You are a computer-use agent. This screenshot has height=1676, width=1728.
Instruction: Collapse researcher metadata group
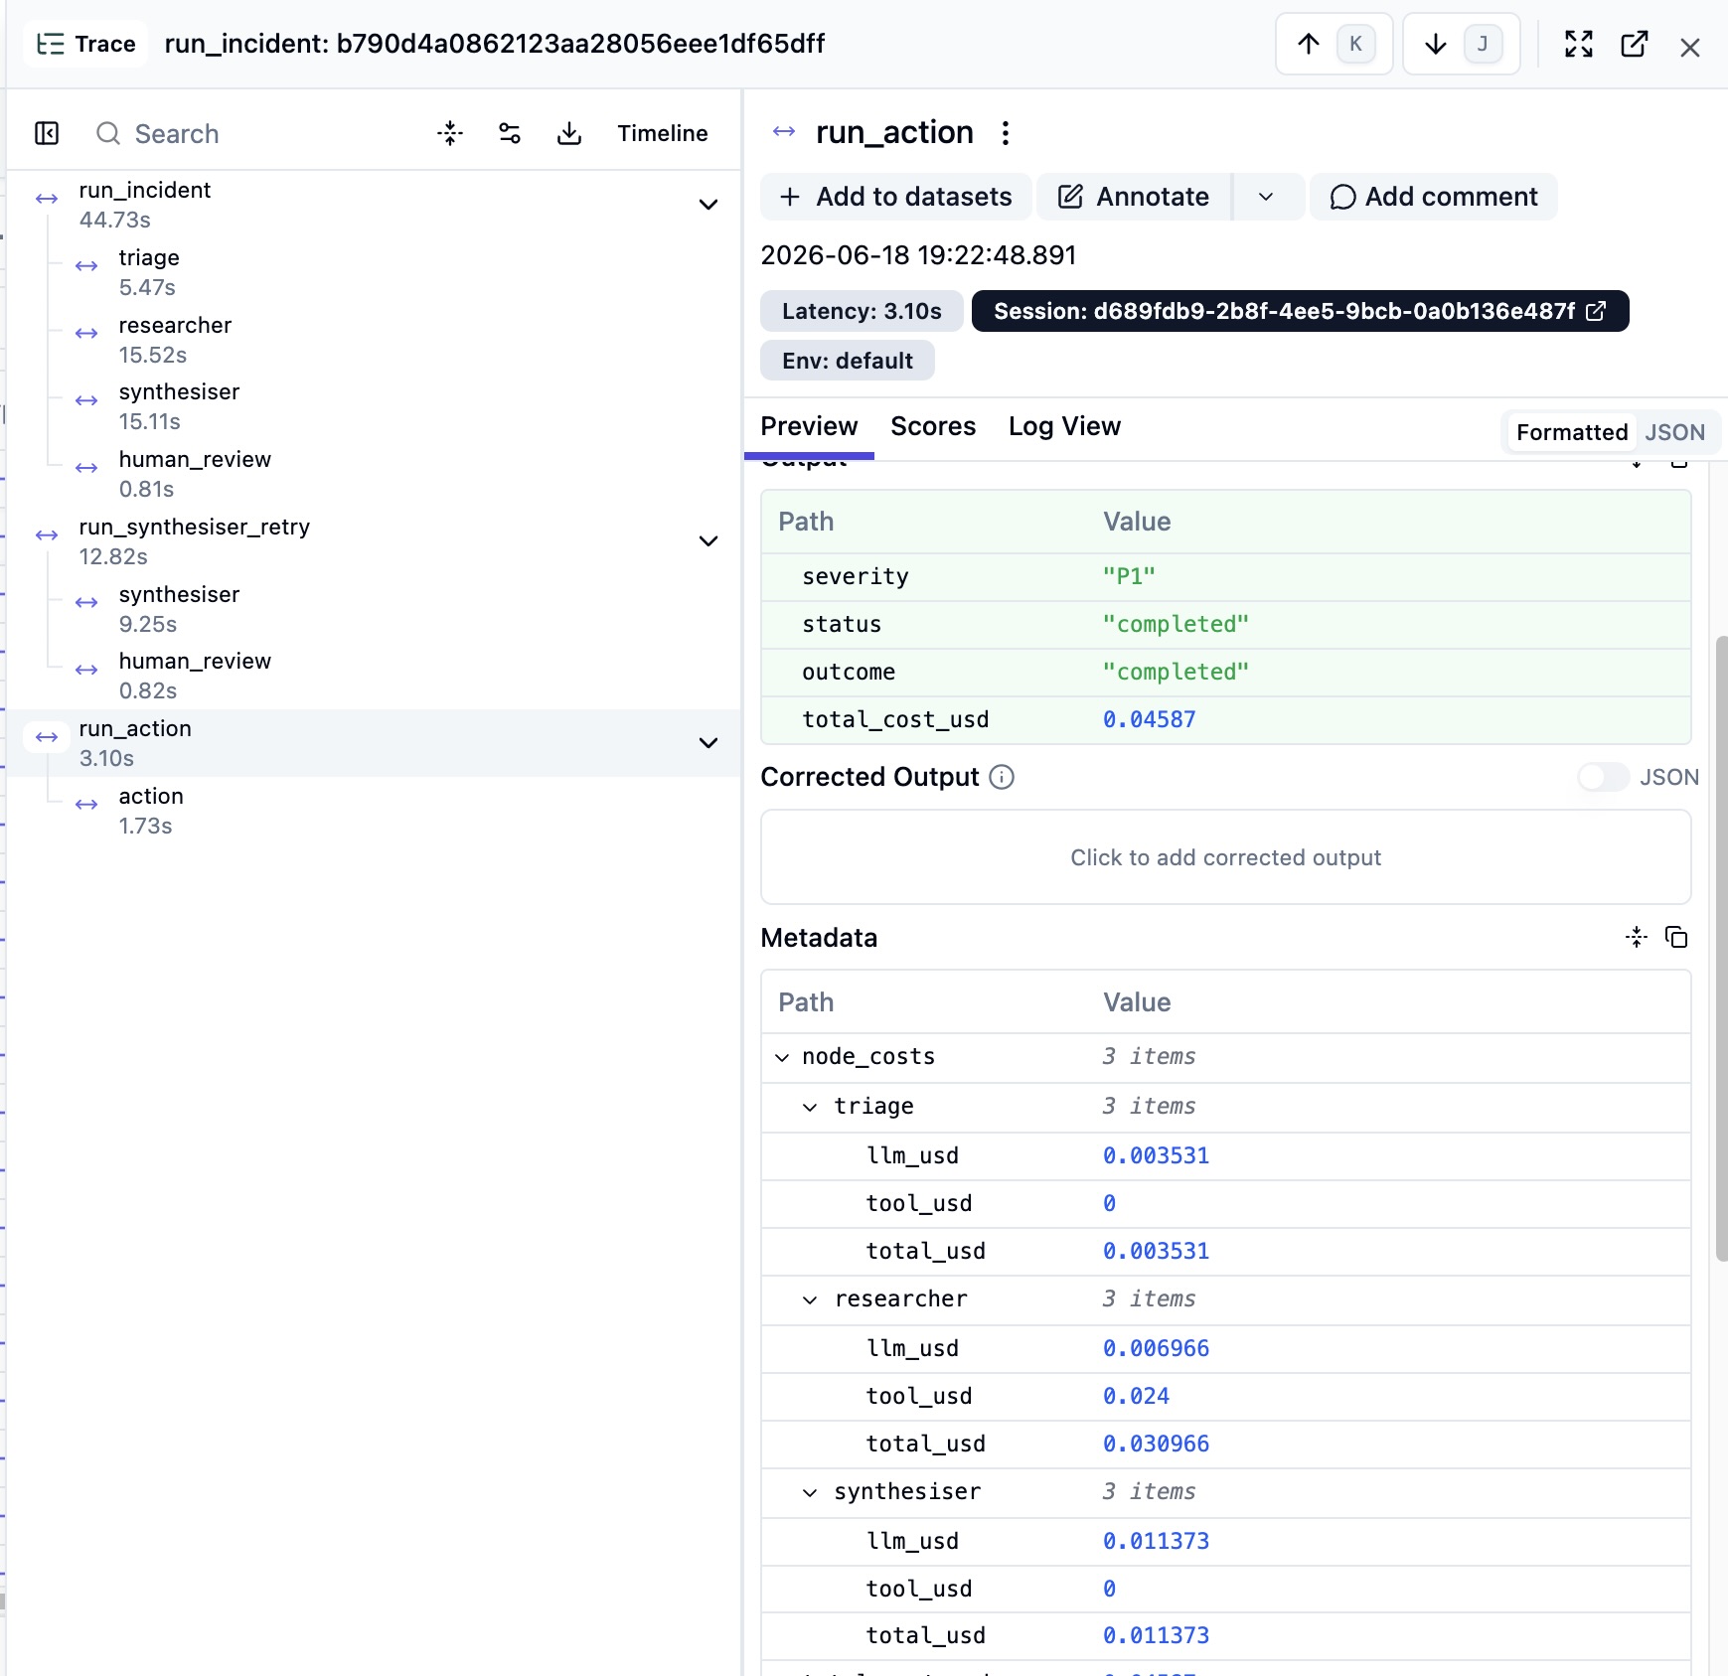point(810,1299)
